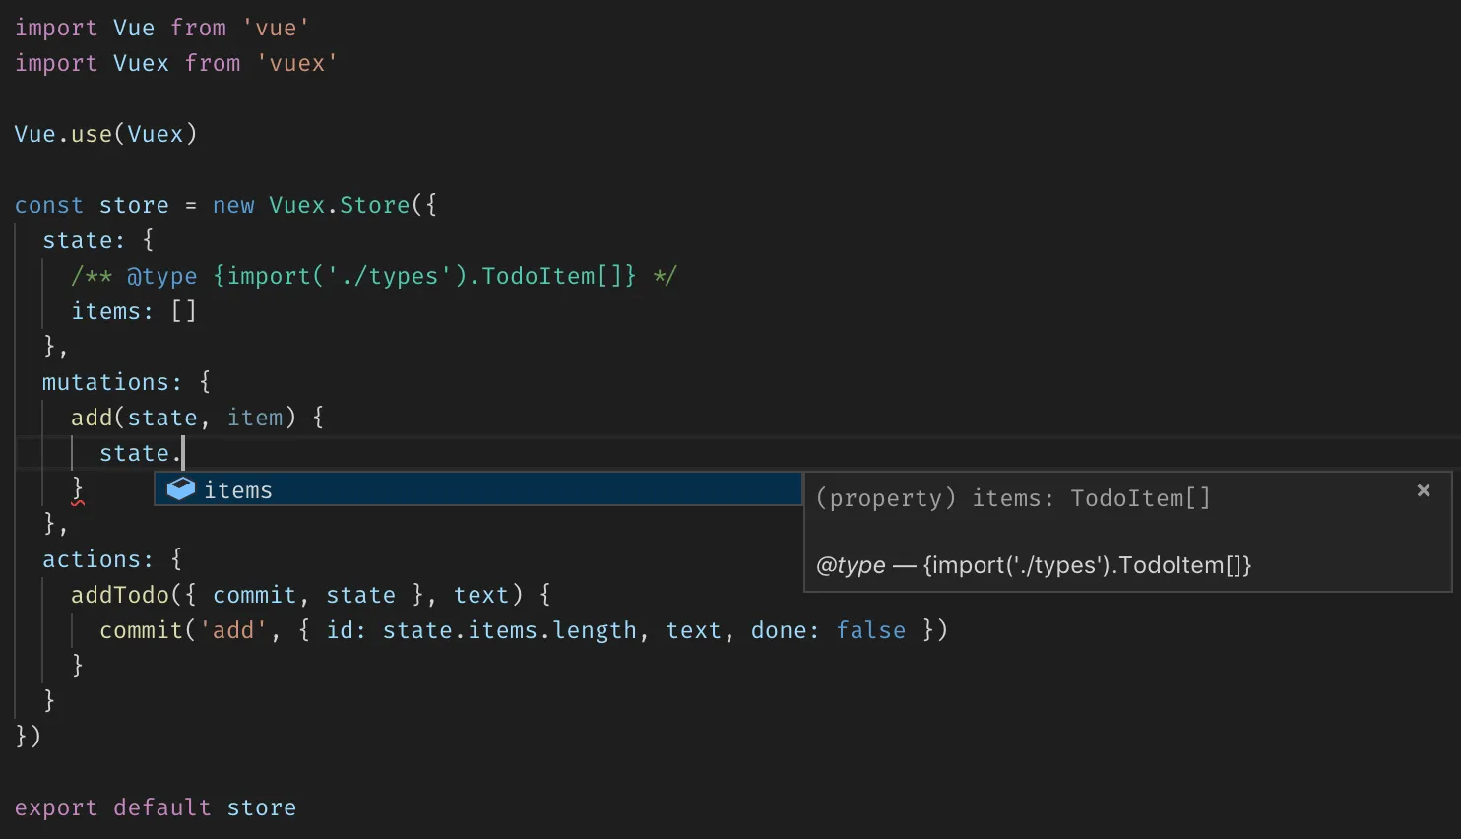The width and height of the screenshot is (1461, 839).
Task: Place cursor on Vue.use(Vuex) line
Action: (x=105, y=134)
